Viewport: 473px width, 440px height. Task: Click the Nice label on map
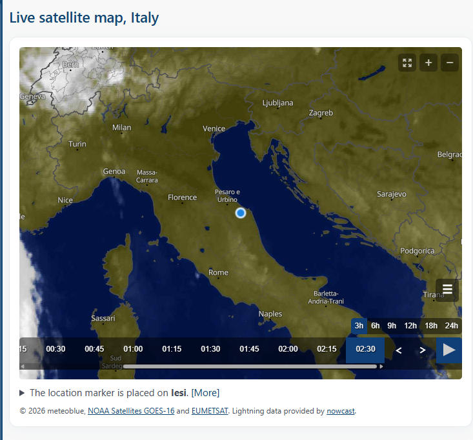(65, 200)
